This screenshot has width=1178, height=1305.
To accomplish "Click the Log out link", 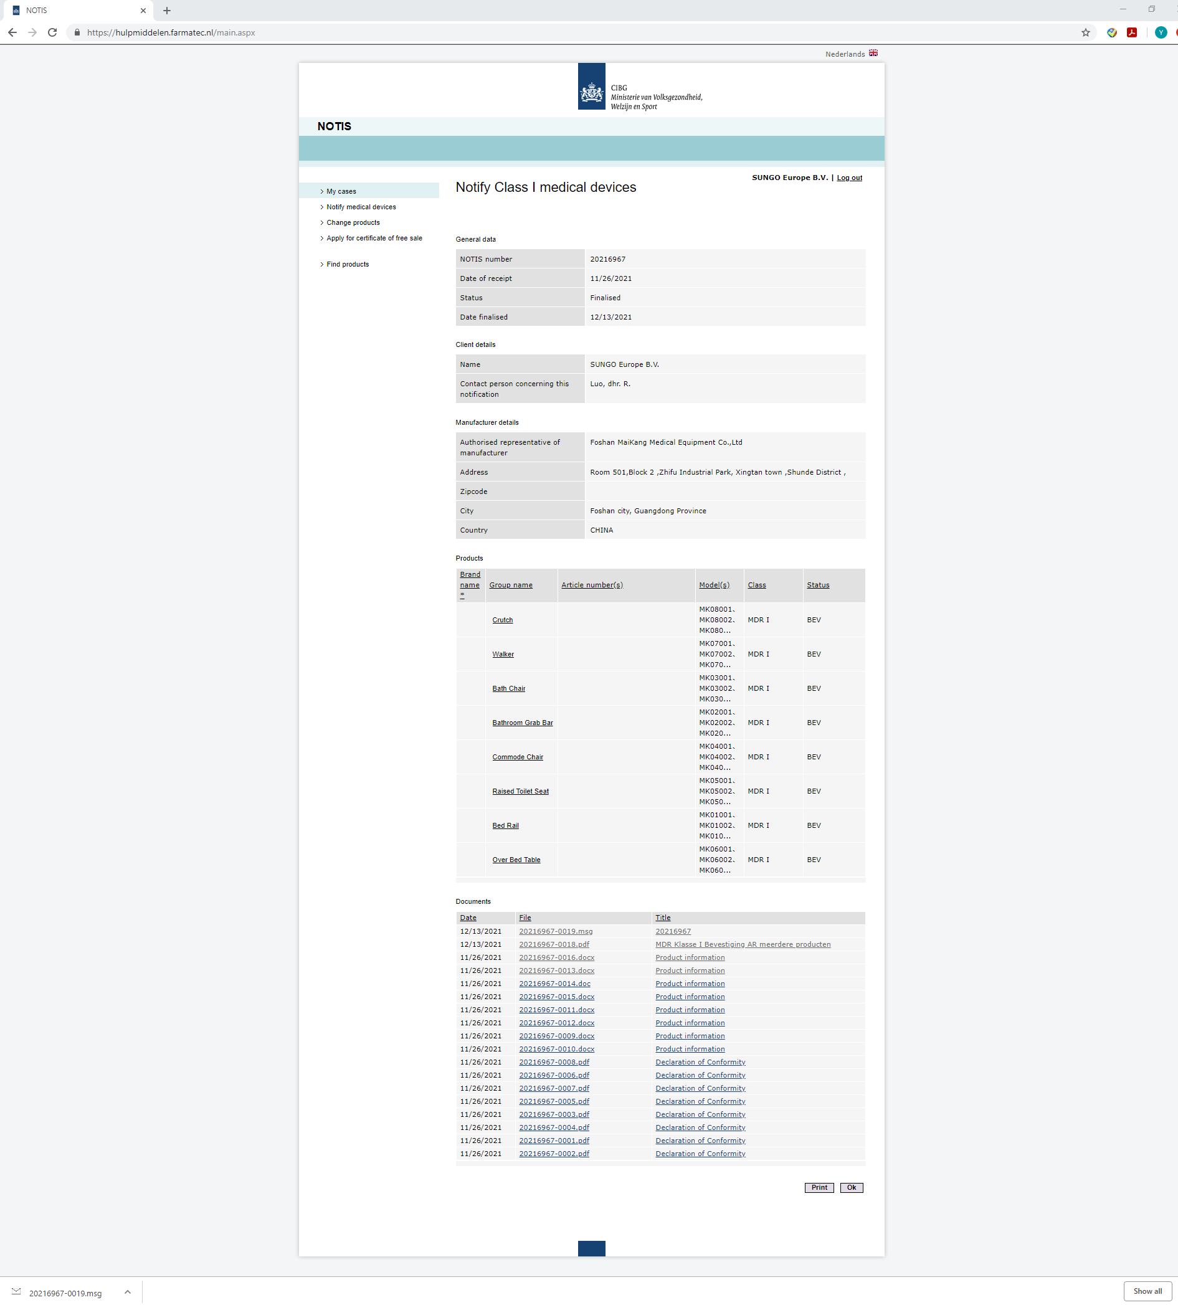I will click(849, 178).
